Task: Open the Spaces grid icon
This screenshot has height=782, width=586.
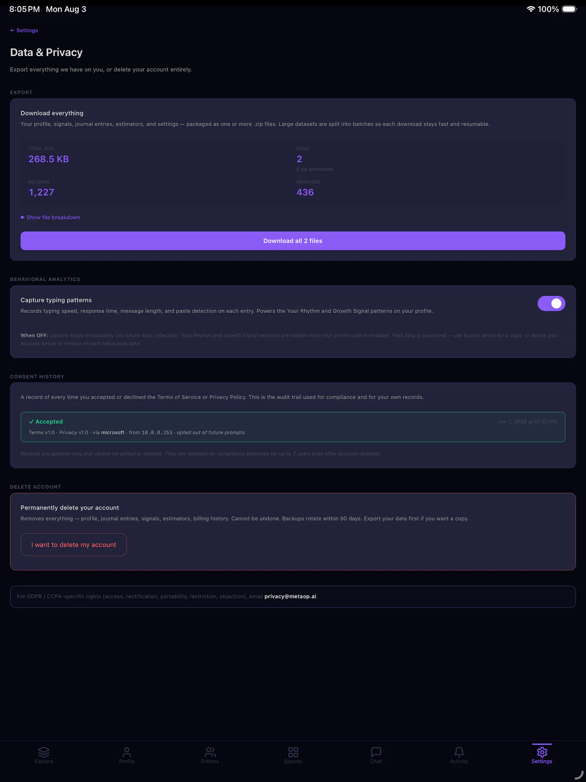Action: point(293,752)
